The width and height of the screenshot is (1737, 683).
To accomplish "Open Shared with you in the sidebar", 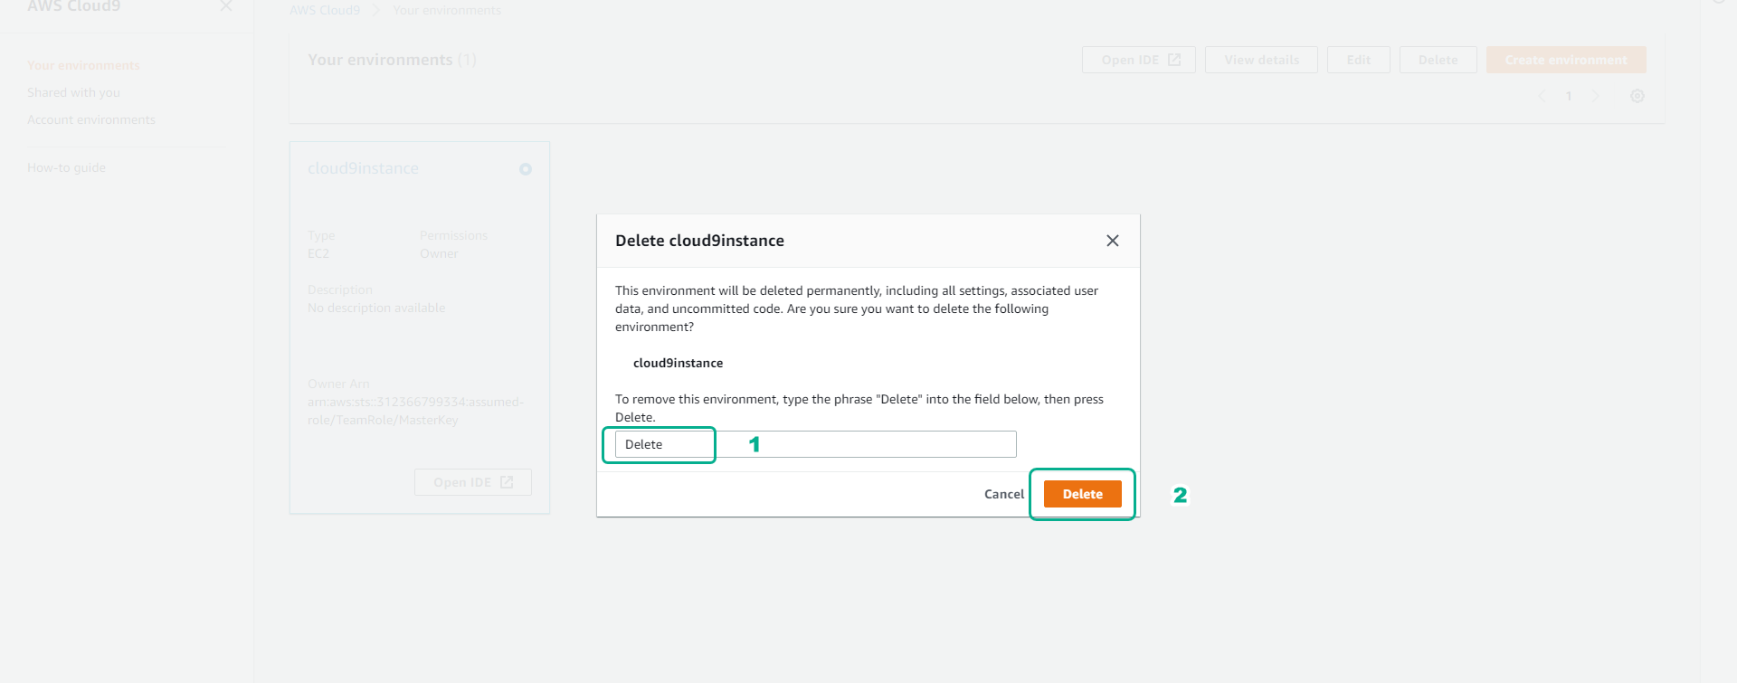I will click(x=73, y=92).
